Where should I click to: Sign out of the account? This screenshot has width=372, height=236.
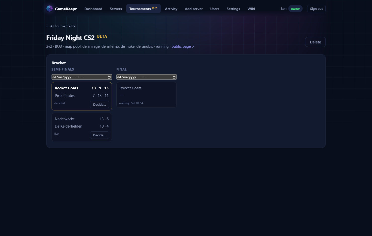pyautogui.click(x=316, y=9)
